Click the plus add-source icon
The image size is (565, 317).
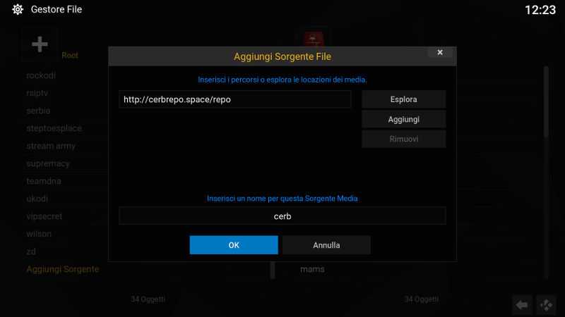pos(40,44)
